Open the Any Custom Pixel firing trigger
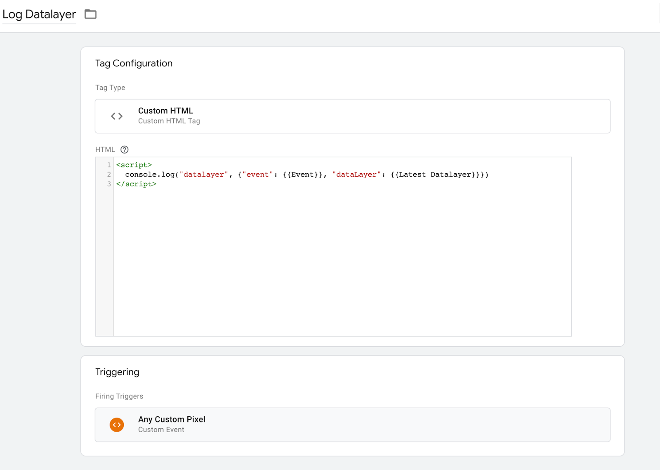This screenshot has height=470, width=660. (172, 420)
